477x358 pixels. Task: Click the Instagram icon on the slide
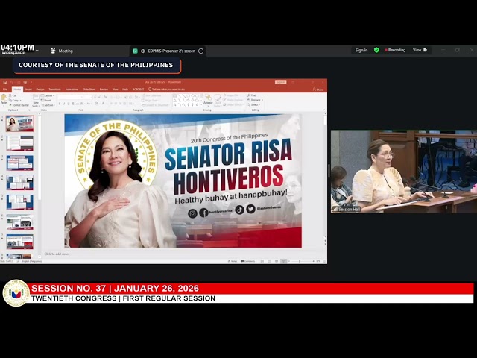pyautogui.click(x=192, y=213)
